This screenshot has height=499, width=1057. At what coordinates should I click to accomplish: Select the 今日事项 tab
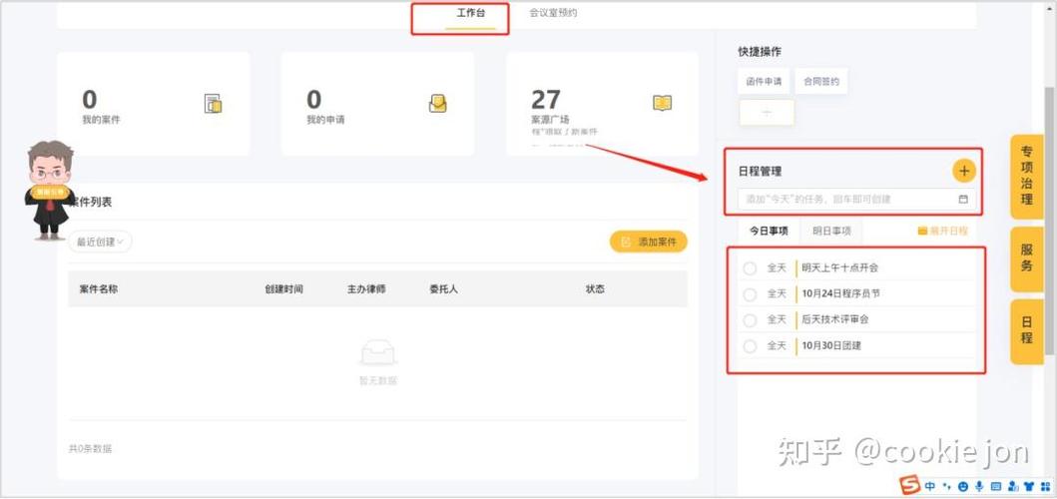tap(769, 231)
